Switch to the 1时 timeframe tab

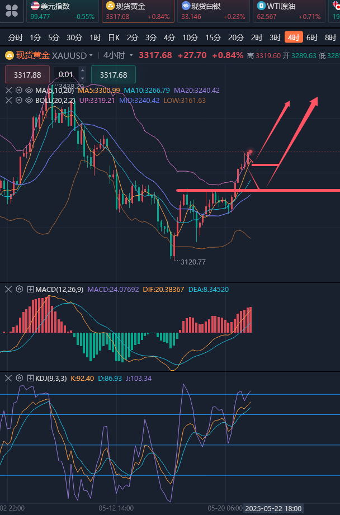pyautogui.click(x=95, y=38)
